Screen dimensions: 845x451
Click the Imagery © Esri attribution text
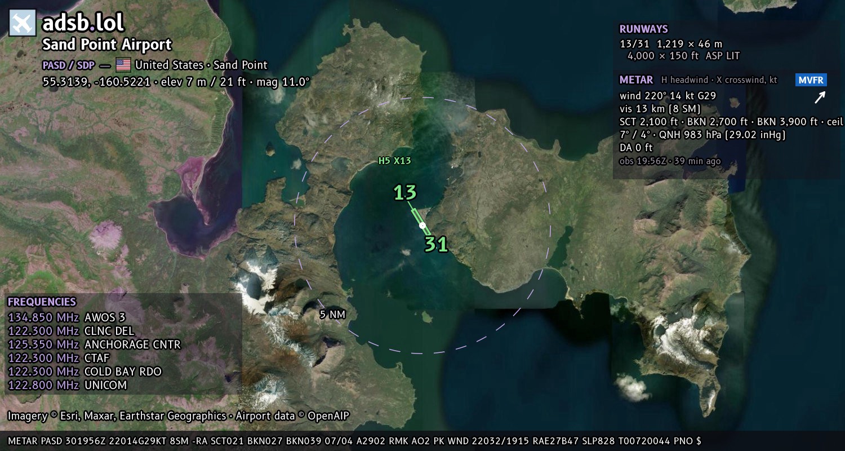[179, 416]
